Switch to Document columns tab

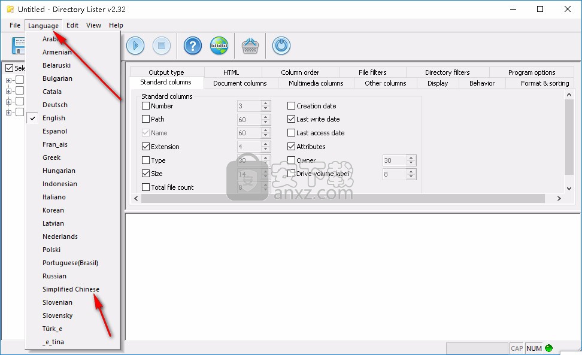pos(240,83)
